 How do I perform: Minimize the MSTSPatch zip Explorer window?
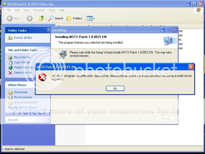[188, 4]
